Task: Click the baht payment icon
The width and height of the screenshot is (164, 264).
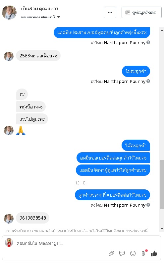Action: (x=143, y=253)
